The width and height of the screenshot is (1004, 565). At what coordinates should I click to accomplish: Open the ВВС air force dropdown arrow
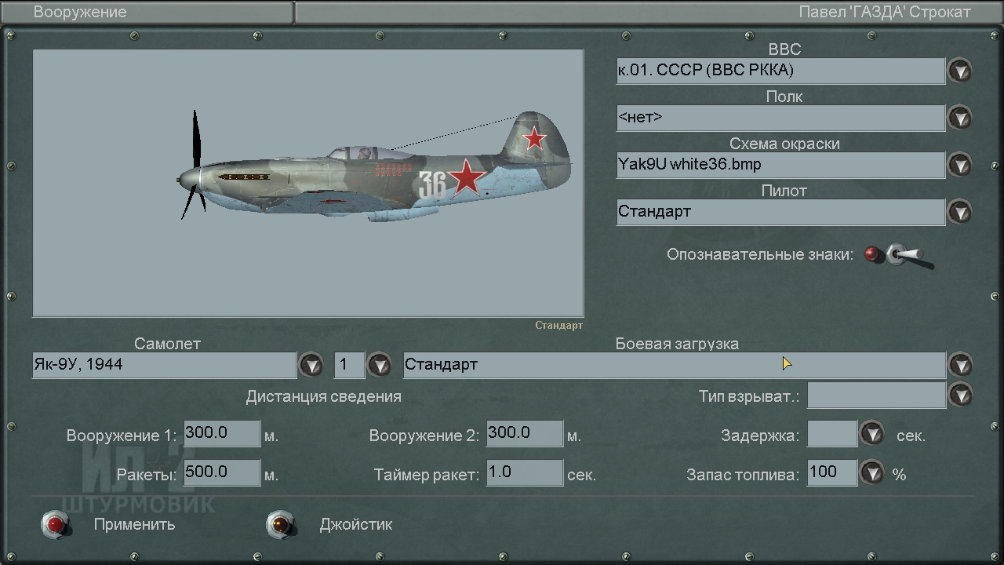click(x=960, y=71)
